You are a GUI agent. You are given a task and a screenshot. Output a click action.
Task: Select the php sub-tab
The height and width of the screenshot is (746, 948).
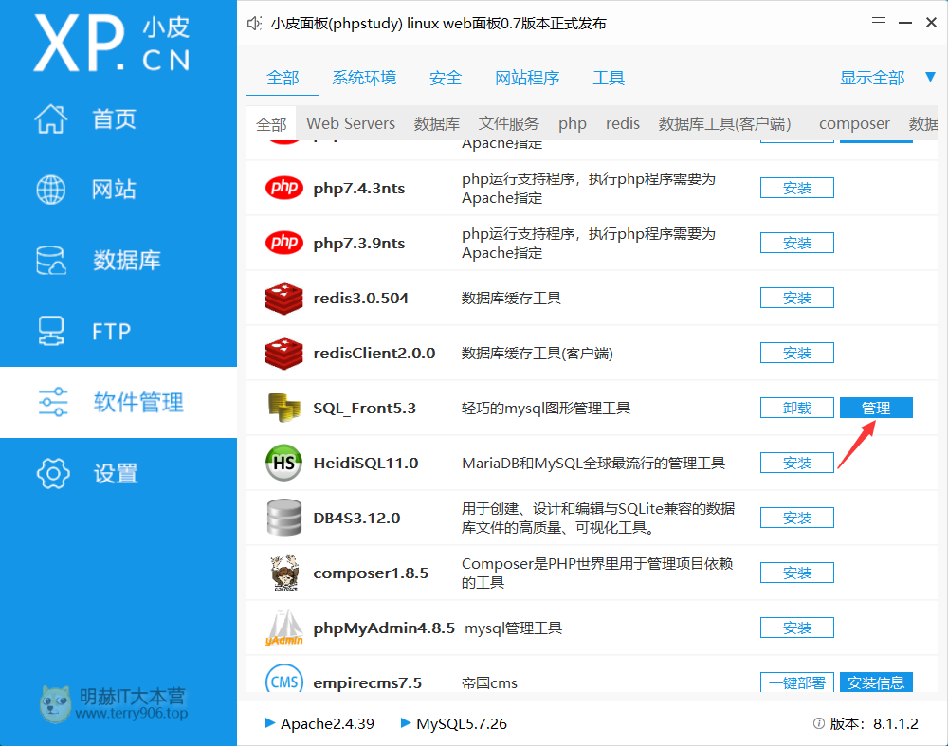click(572, 124)
